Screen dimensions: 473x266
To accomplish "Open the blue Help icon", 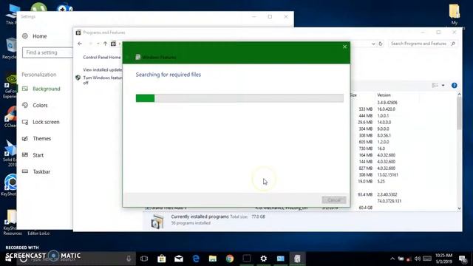I will pyautogui.click(x=455, y=86).
